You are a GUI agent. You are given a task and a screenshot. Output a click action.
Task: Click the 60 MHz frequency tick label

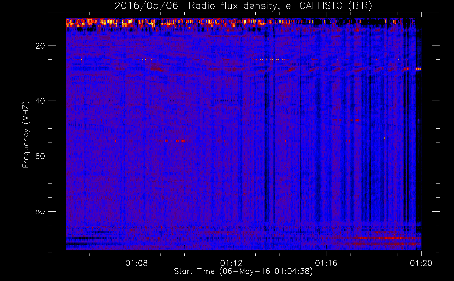click(40, 156)
